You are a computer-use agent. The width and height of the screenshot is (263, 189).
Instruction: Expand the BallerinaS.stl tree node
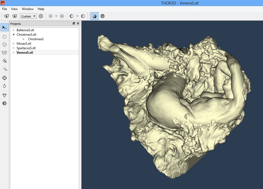[14, 30]
